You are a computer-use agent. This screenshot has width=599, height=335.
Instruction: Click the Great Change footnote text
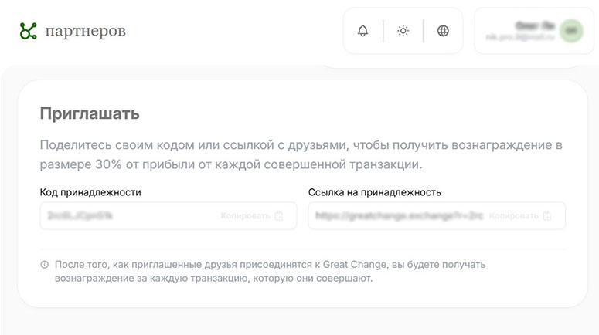(269, 272)
